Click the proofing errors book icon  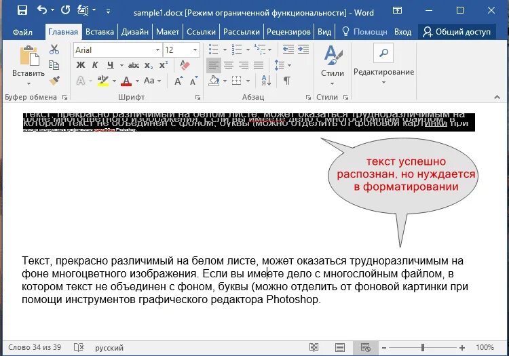[x=79, y=348]
